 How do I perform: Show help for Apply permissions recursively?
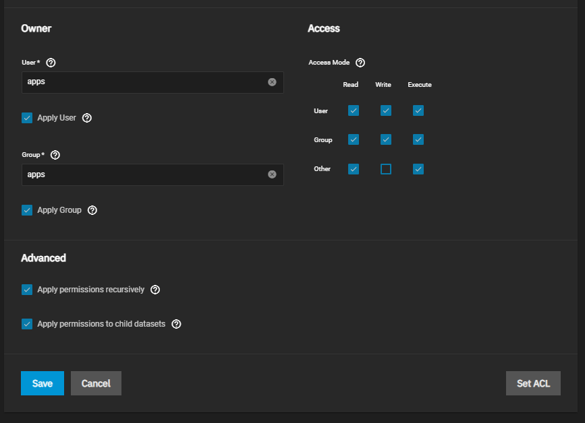pos(155,290)
